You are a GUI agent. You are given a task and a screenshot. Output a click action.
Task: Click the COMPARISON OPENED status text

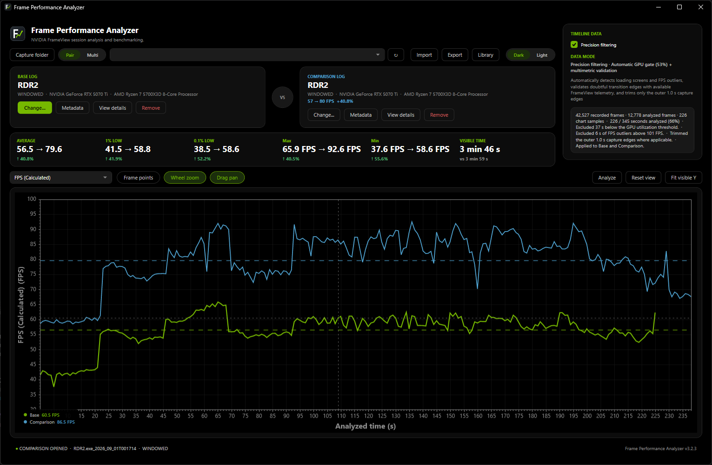point(43,449)
